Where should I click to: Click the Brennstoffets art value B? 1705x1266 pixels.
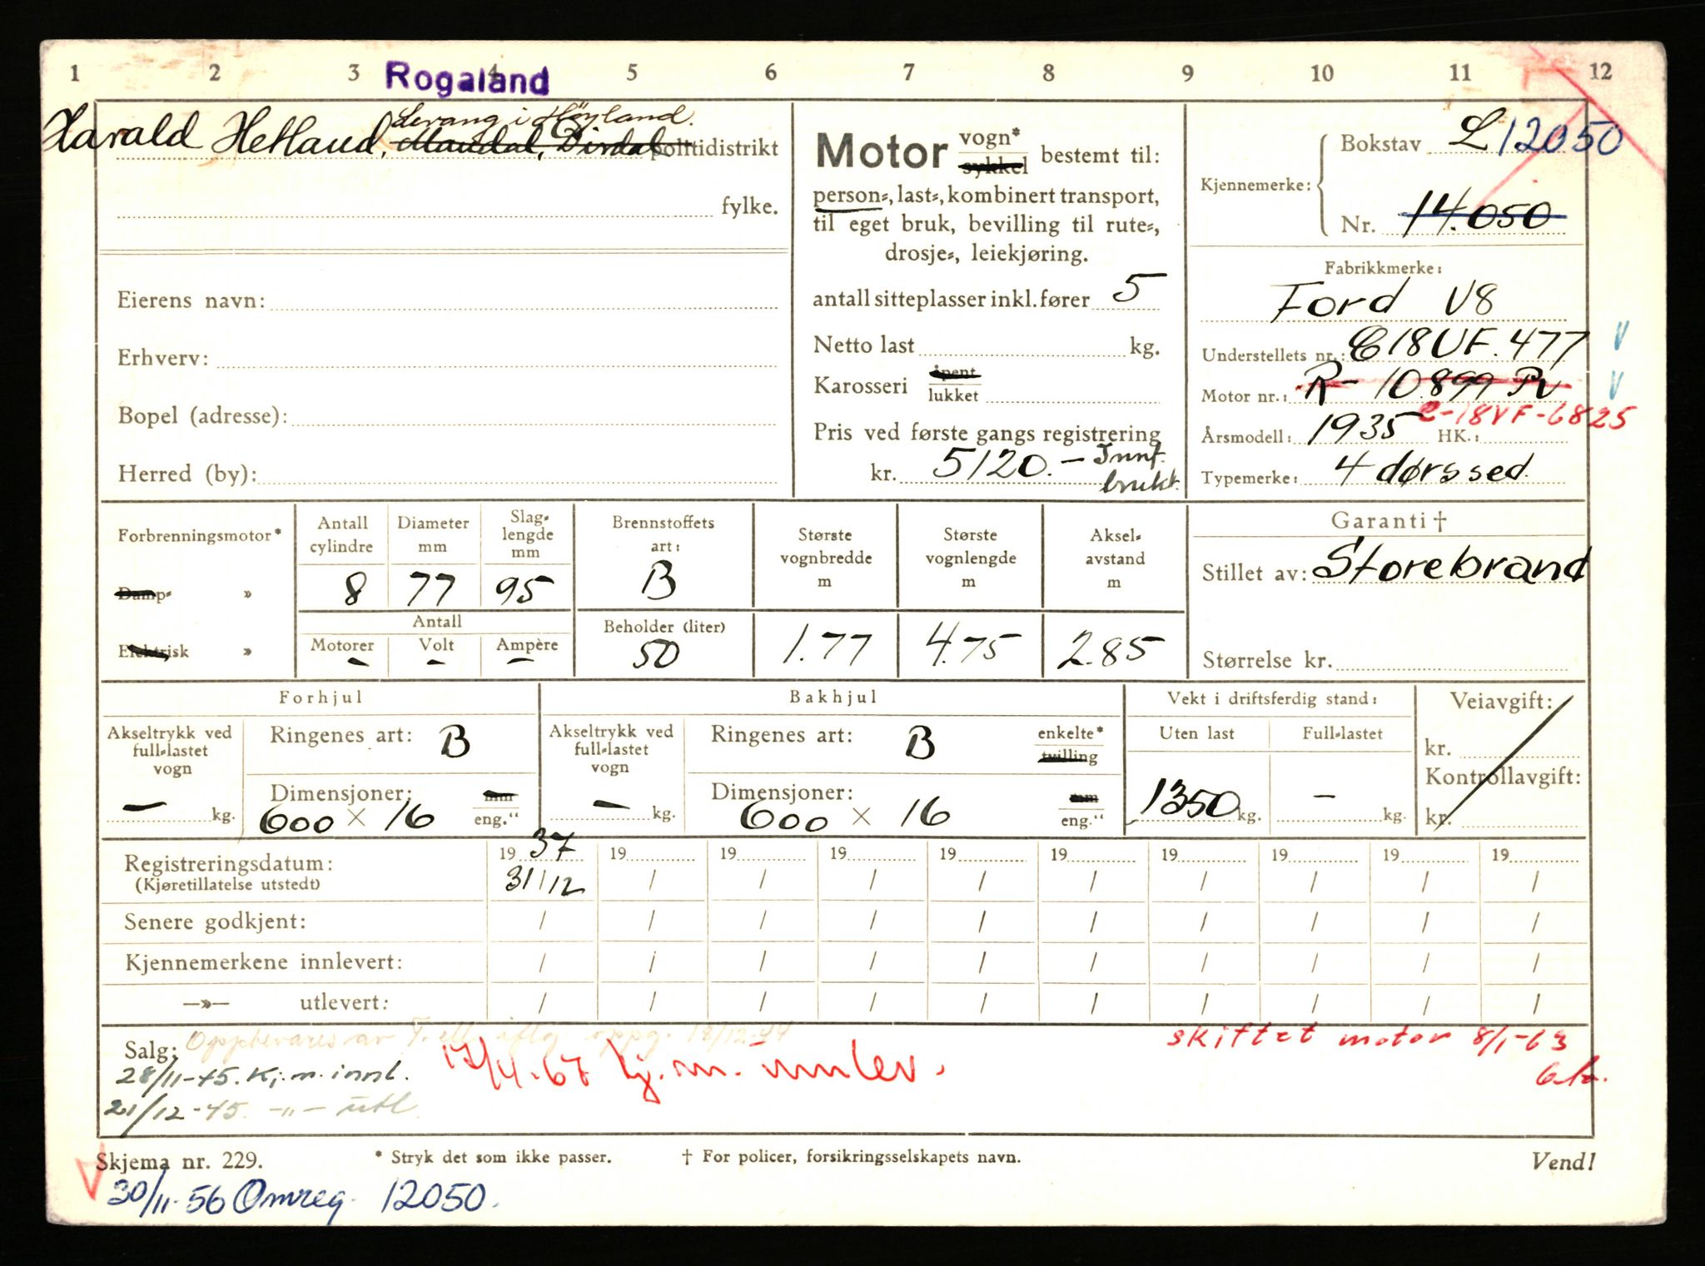click(659, 580)
